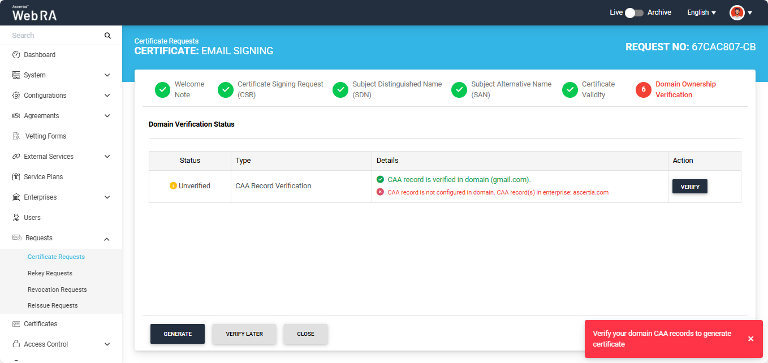
Task: Toggle the Live/Archive switch
Action: tap(633, 12)
